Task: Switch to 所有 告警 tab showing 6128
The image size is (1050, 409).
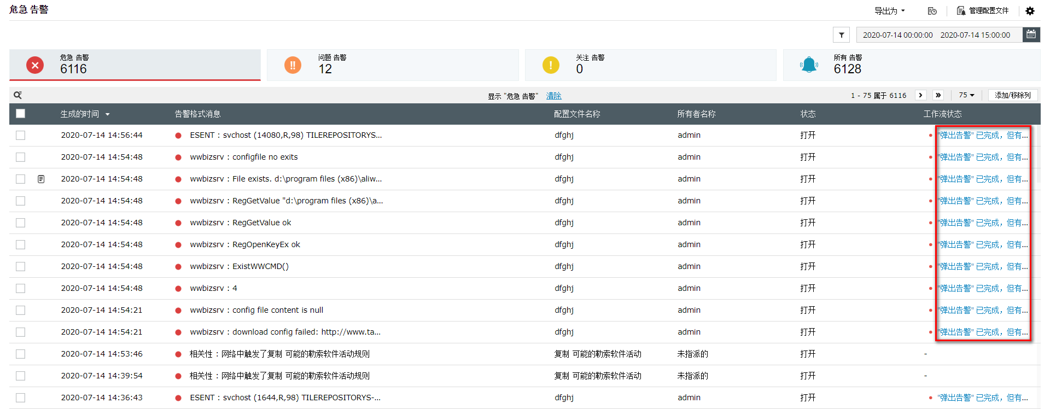Action: 911,65
